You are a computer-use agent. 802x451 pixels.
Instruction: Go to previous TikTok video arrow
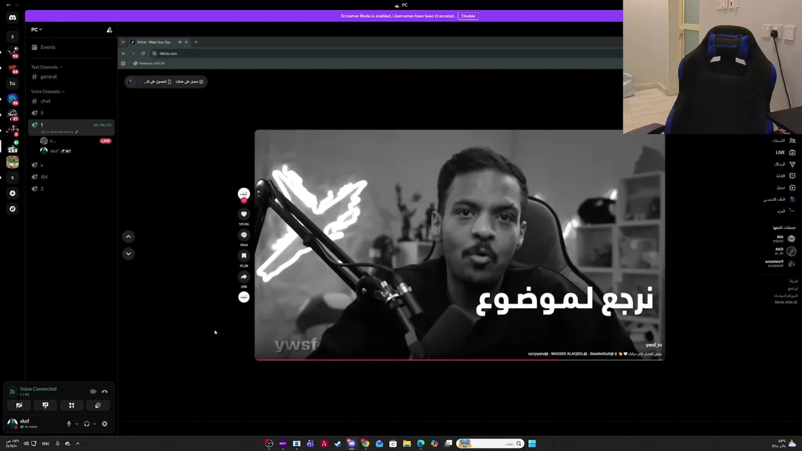pos(128,237)
